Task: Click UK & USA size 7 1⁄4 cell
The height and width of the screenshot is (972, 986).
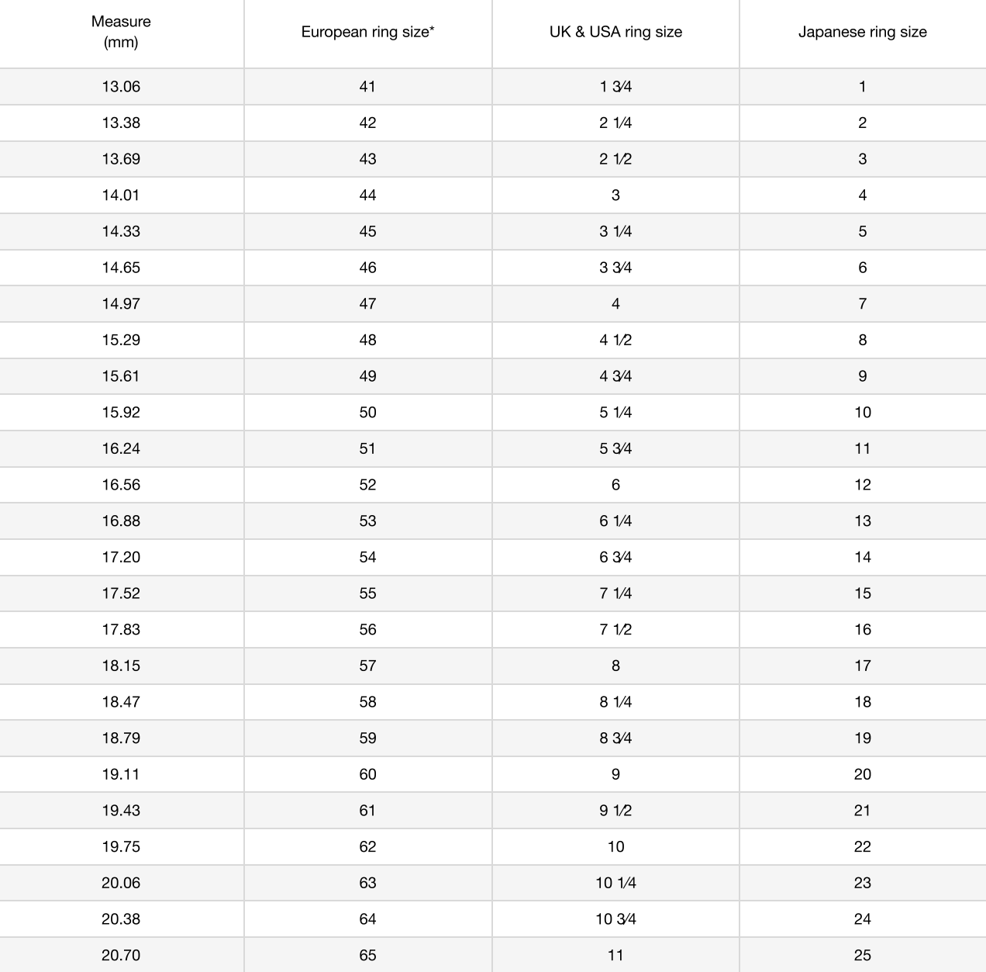Action: [x=615, y=593]
